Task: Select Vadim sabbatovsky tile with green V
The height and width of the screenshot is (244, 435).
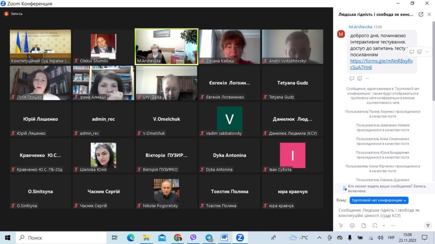Action: pyautogui.click(x=229, y=119)
